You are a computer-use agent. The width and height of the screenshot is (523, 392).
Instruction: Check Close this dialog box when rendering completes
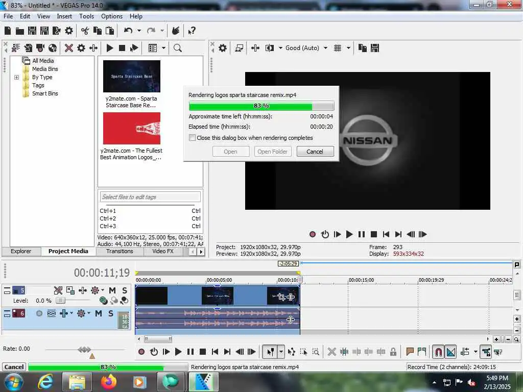192,138
